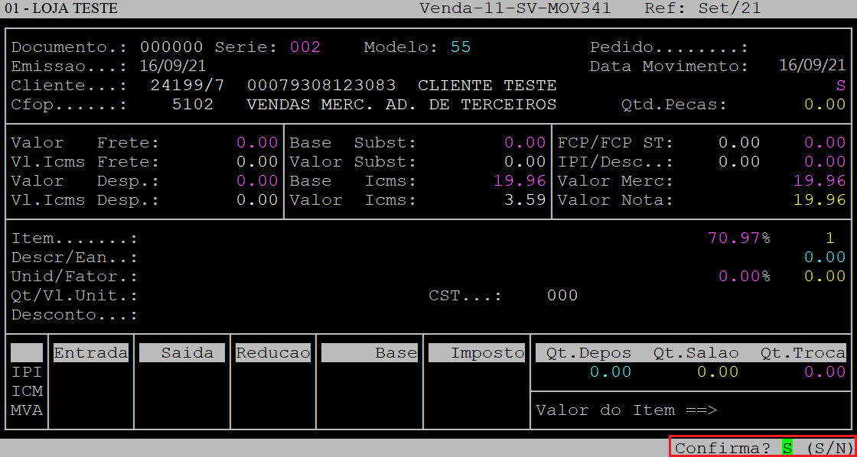Click the Qt.Depos quantity value 0.00

click(x=610, y=372)
